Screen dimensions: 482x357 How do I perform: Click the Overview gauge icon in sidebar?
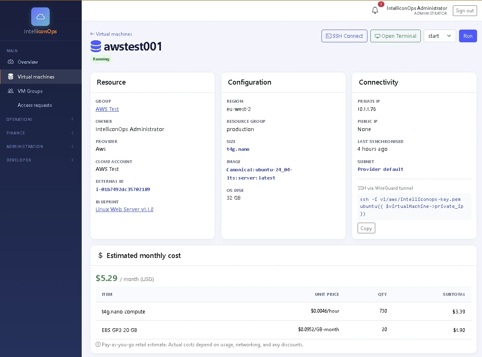[x=11, y=62]
